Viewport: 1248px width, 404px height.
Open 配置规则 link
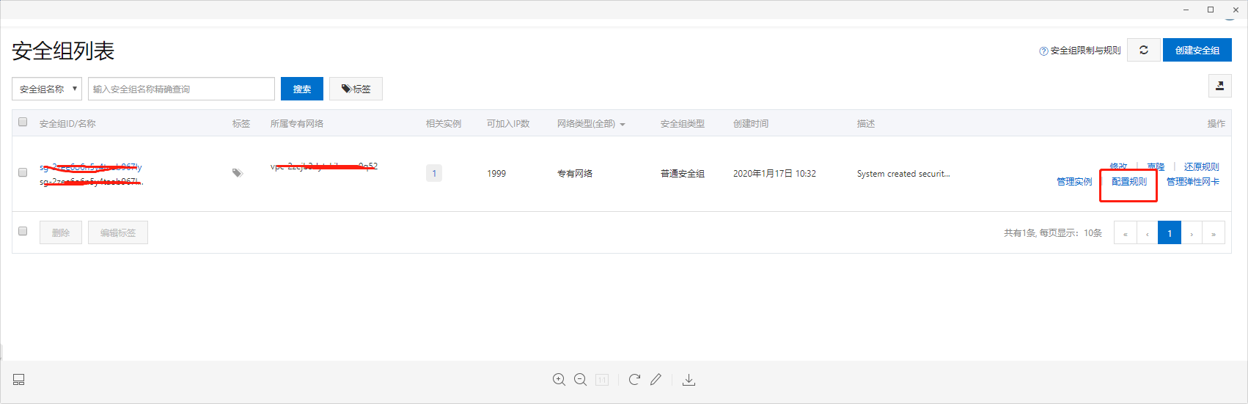click(x=1129, y=182)
